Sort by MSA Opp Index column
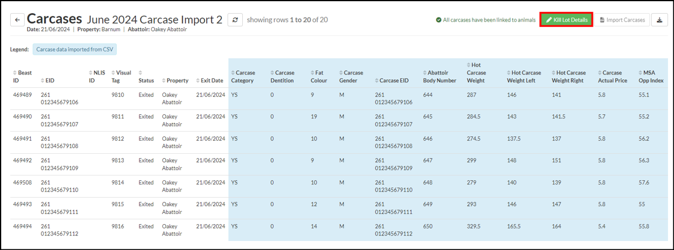 tap(651, 76)
